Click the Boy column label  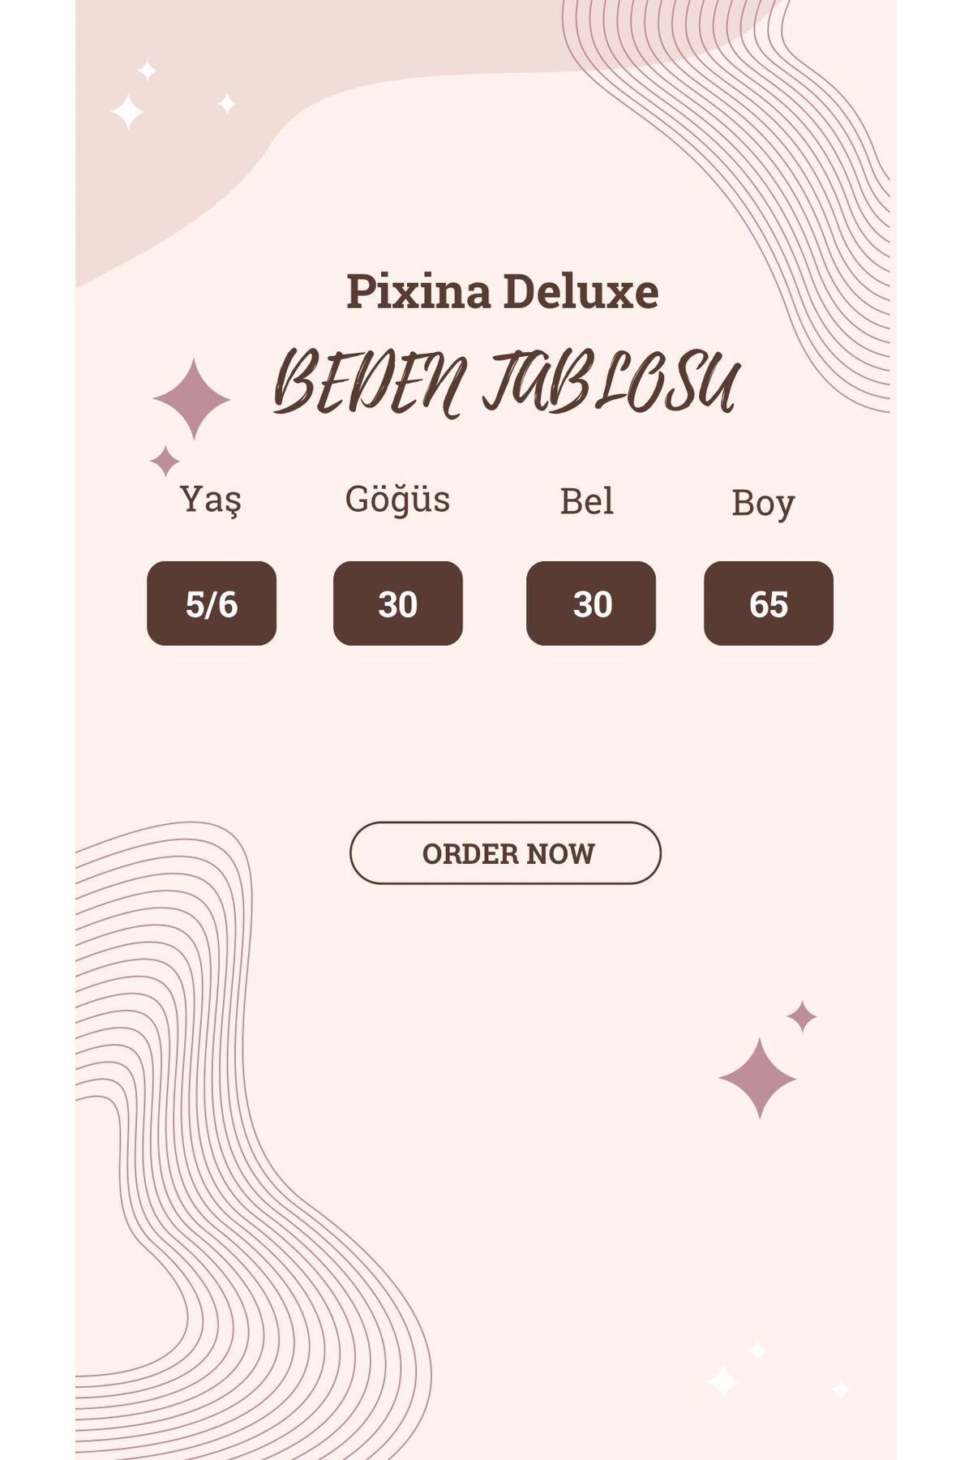763,503
